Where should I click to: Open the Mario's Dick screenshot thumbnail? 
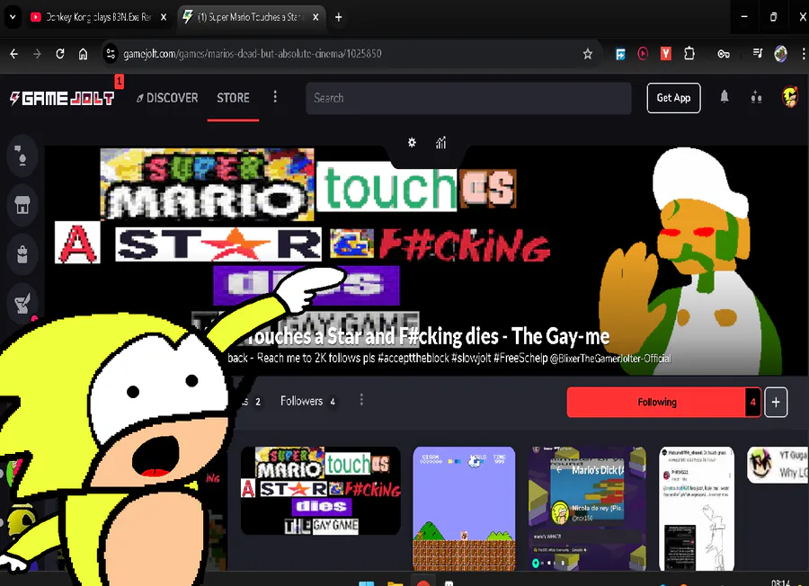(587, 508)
